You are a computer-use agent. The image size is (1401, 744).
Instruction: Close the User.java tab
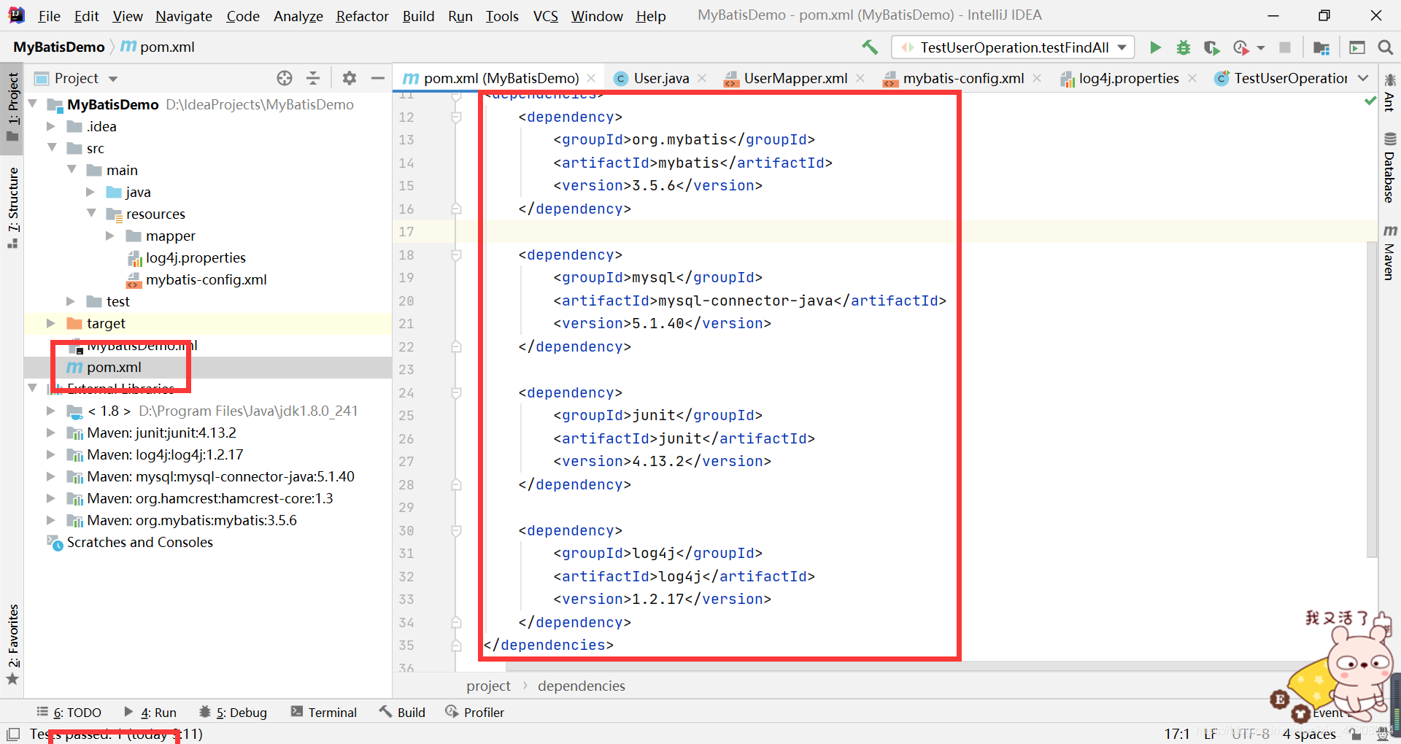(x=702, y=78)
